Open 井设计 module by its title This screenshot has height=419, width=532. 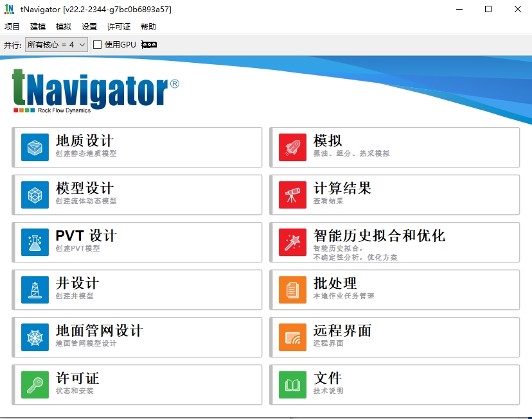click(77, 283)
